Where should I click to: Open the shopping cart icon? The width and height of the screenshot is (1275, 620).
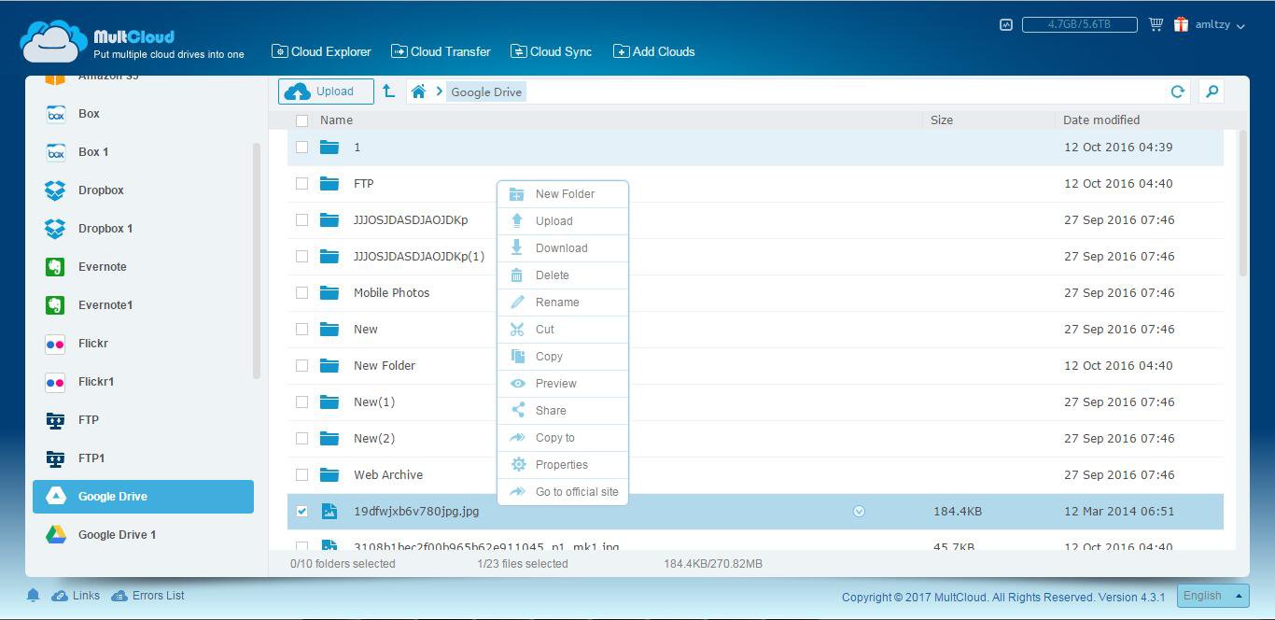[1156, 24]
